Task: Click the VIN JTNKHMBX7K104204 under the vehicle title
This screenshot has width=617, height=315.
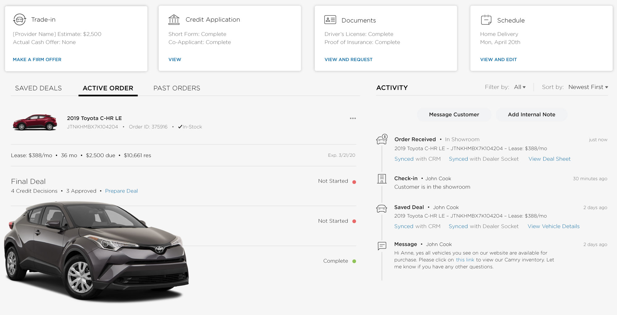Action: pyautogui.click(x=93, y=127)
